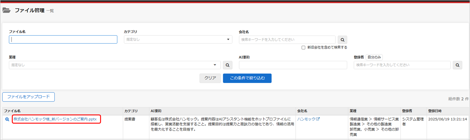Click the 会社名 search magnifier button
This screenshot has height=140, width=470.
click(x=342, y=40)
